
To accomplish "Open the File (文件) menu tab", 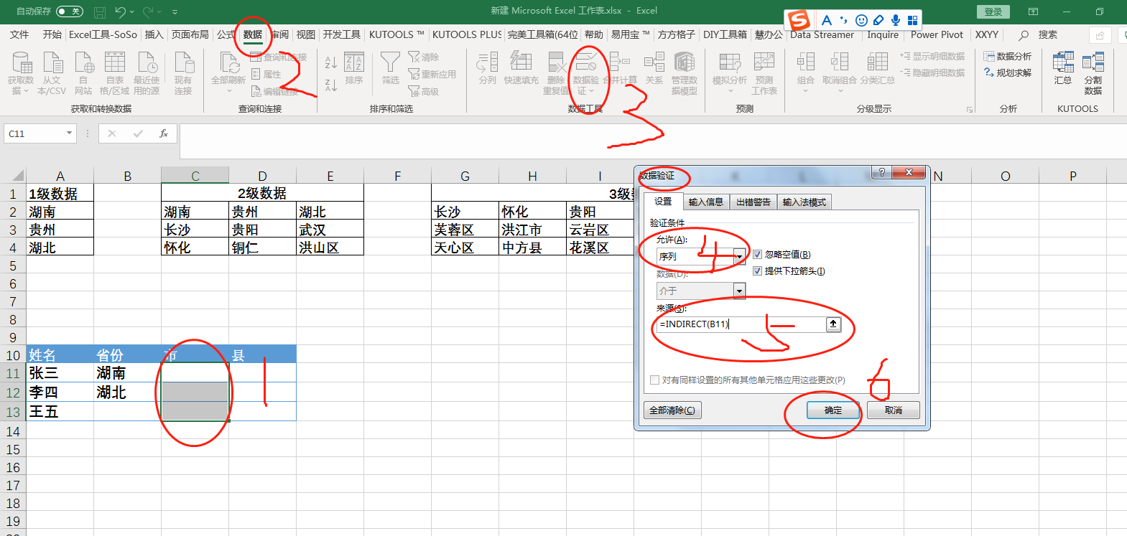I will click(x=19, y=34).
